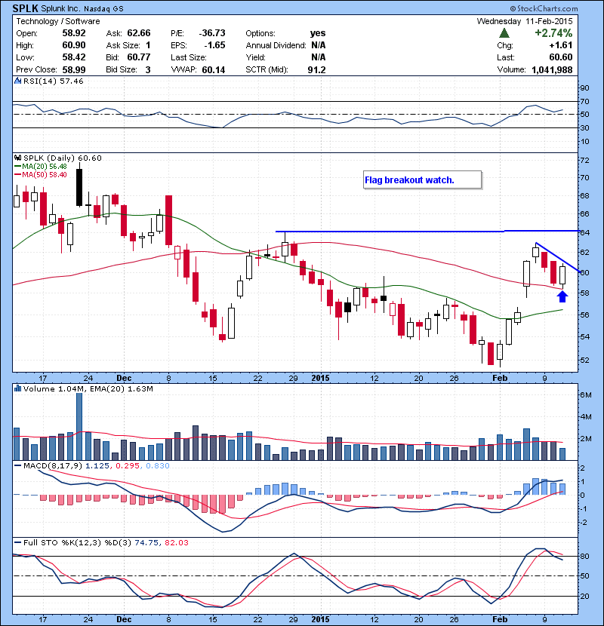Click the -2 level on MACD axis
The height and width of the screenshot is (626, 604).
583,523
